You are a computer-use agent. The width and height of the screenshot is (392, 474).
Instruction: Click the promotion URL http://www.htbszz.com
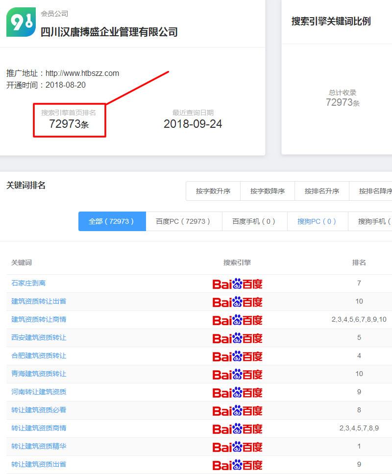tap(82, 73)
